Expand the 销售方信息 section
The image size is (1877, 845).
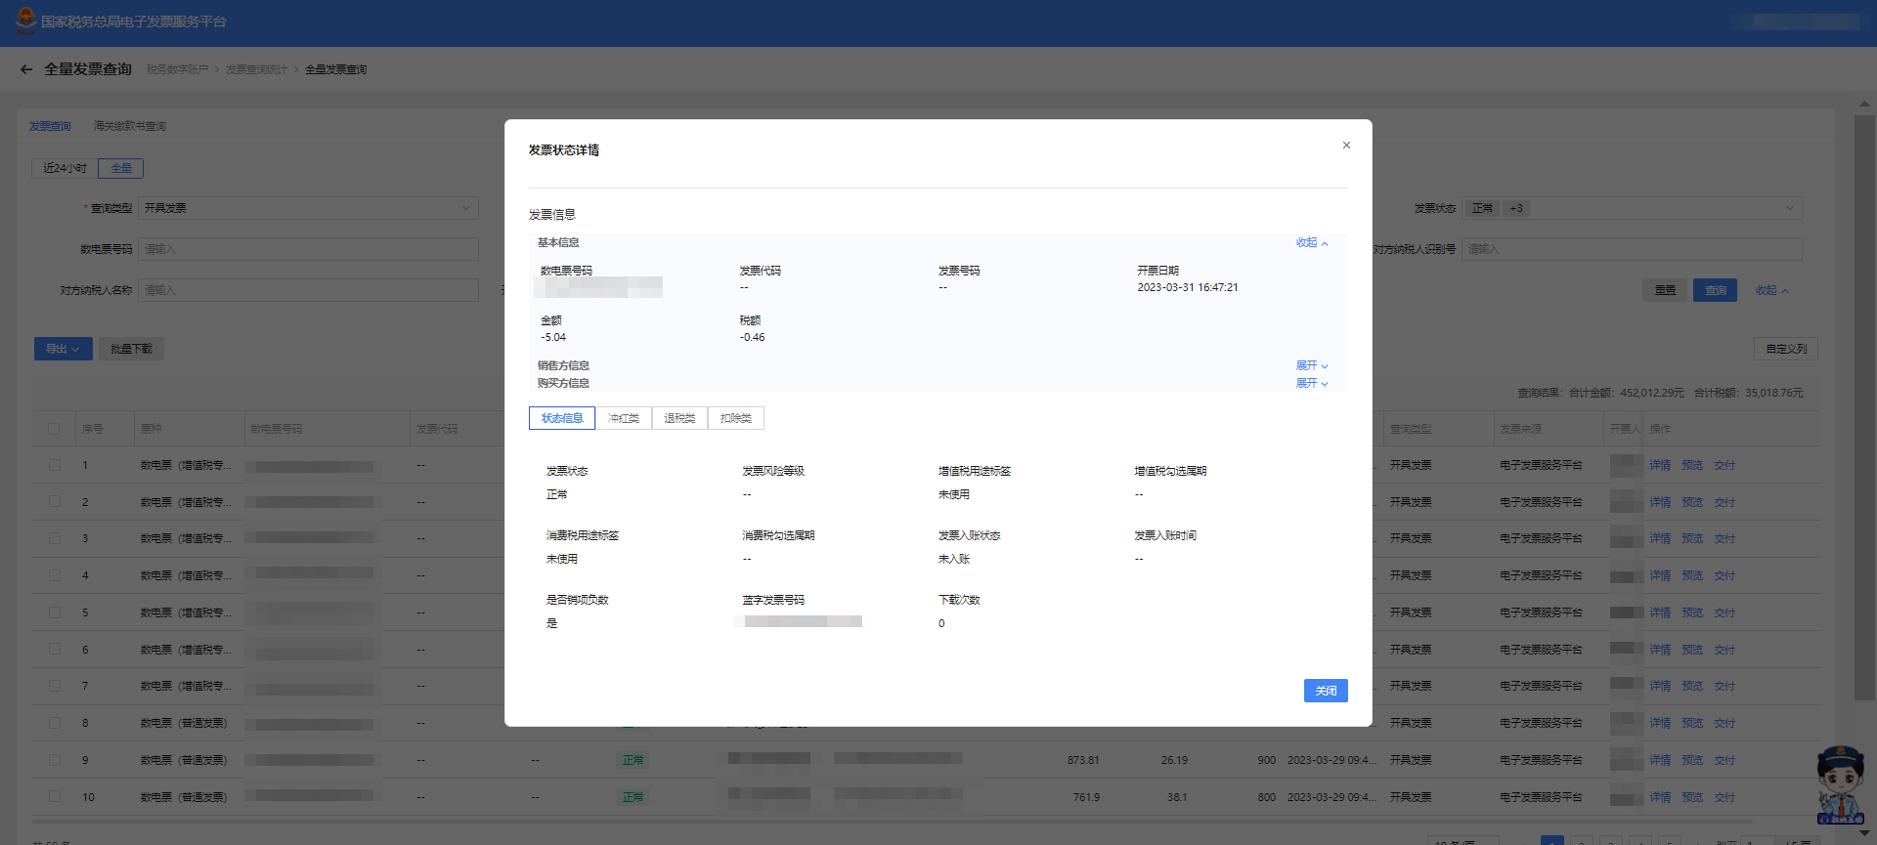pyautogui.click(x=1311, y=366)
